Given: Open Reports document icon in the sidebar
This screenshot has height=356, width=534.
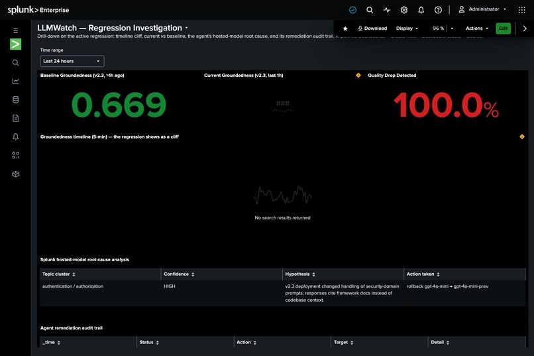Looking at the screenshot, I should click(16, 118).
